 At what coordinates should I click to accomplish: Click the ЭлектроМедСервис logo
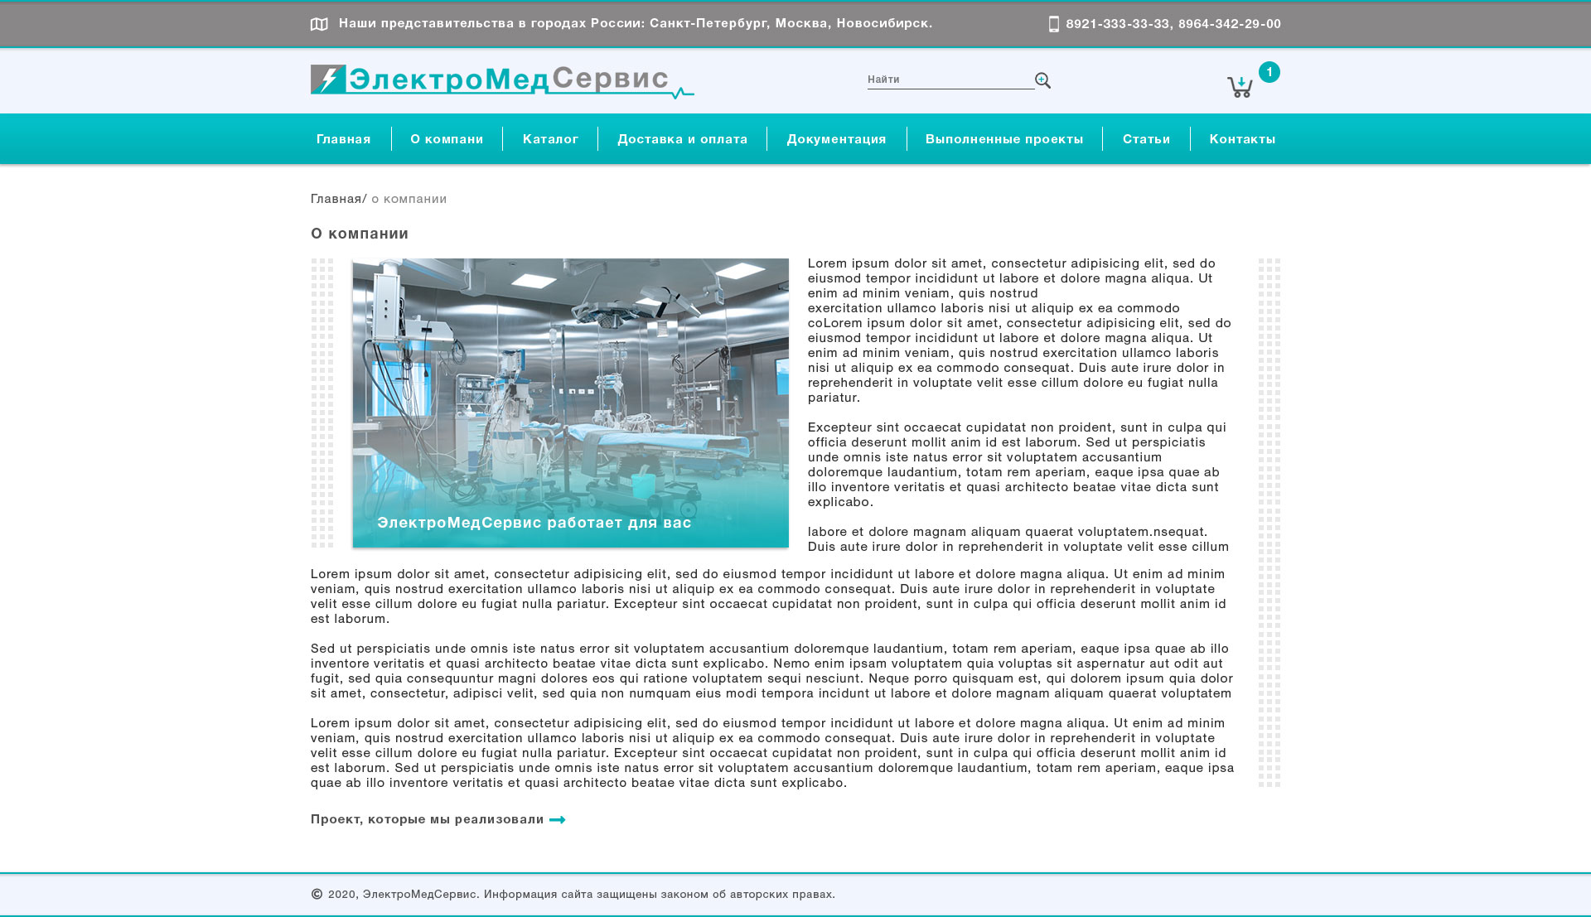(x=501, y=81)
